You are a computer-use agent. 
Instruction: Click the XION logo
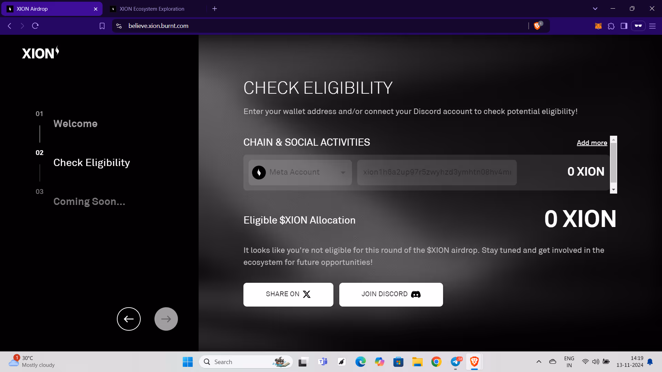[40, 53]
